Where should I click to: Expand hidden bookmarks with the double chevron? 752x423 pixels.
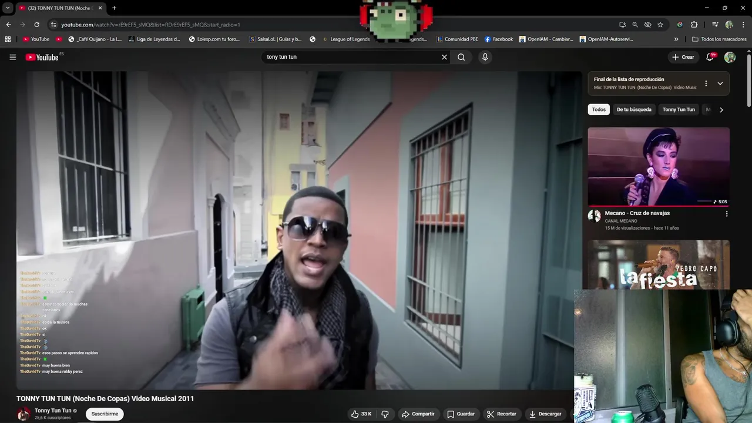(676, 39)
